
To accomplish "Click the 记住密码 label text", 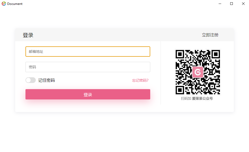I will [47, 80].
